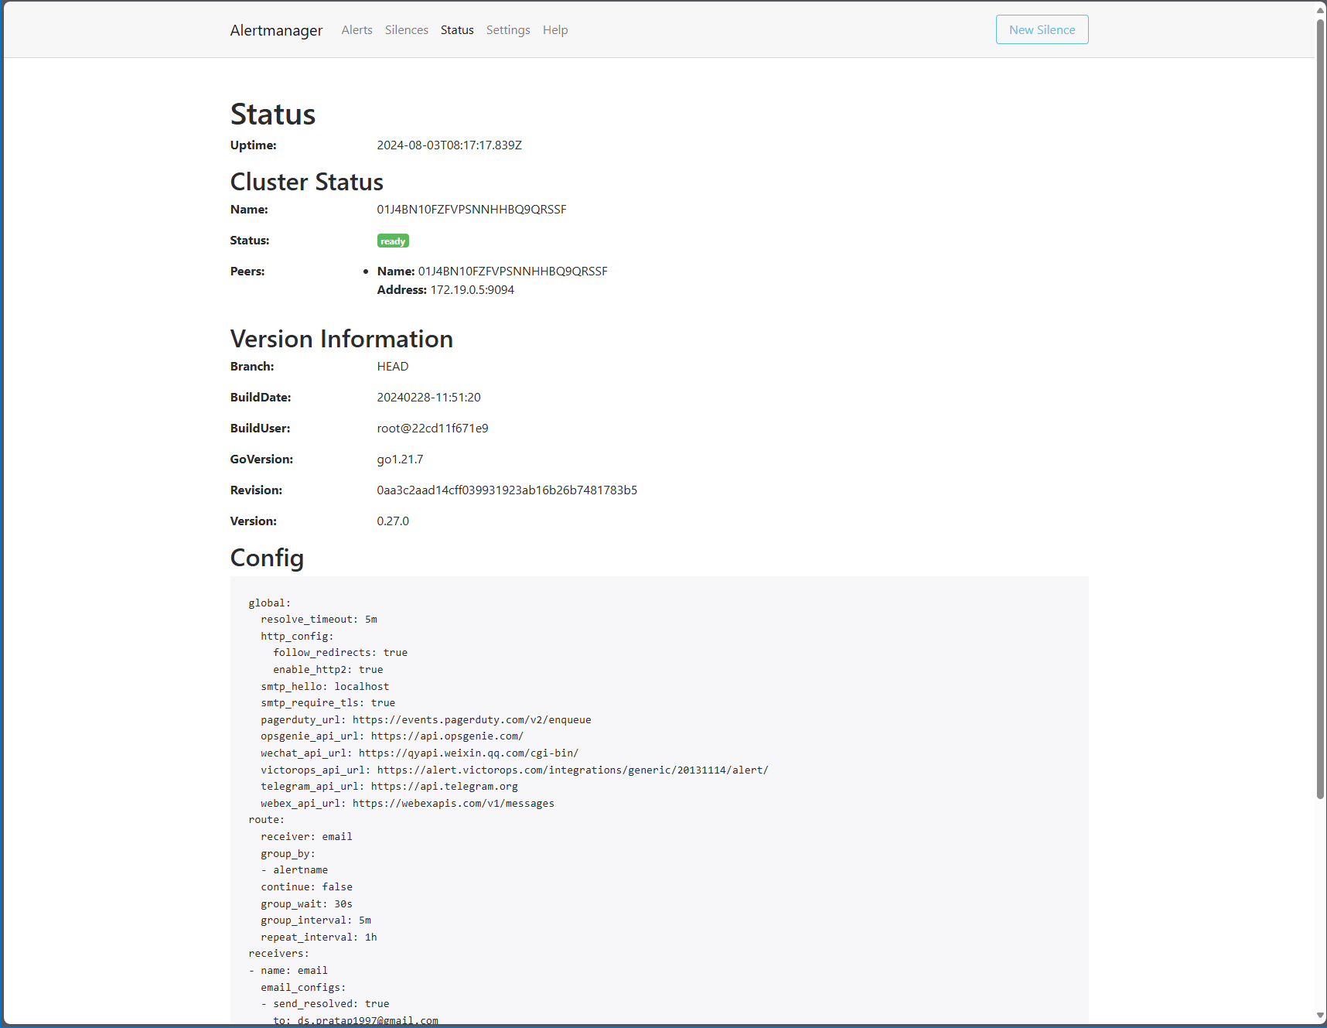Open the Alerts nav tab
Image resolution: width=1327 pixels, height=1028 pixels.
pyautogui.click(x=356, y=29)
